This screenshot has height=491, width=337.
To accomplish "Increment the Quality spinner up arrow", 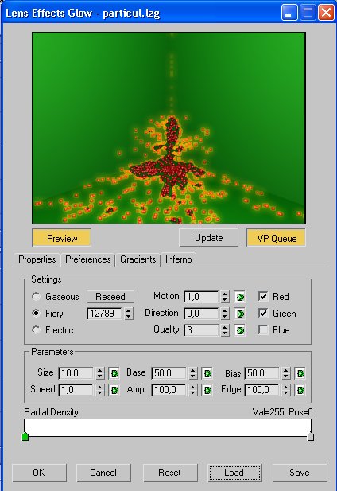I will (224, 328).
